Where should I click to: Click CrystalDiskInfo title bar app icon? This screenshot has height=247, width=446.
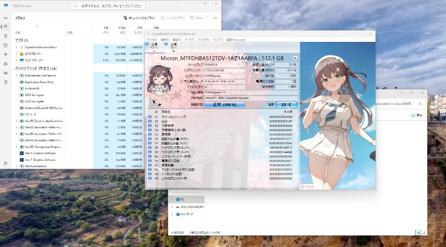pyautogui.click(x=148, y=34)
